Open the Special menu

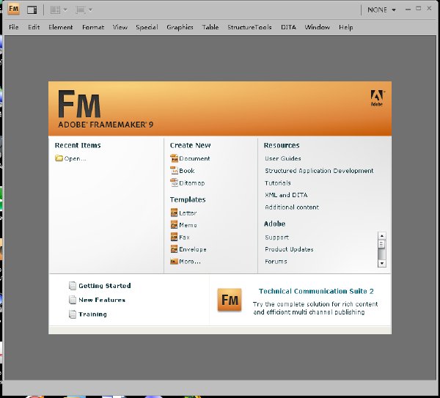click(x=147, y=27)
